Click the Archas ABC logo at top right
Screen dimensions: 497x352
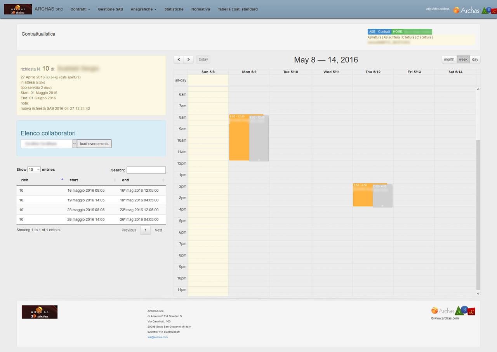(x=474, y=10)
